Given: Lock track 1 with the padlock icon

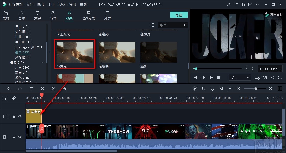Looking at the screenshot, I should coord(14,137).
